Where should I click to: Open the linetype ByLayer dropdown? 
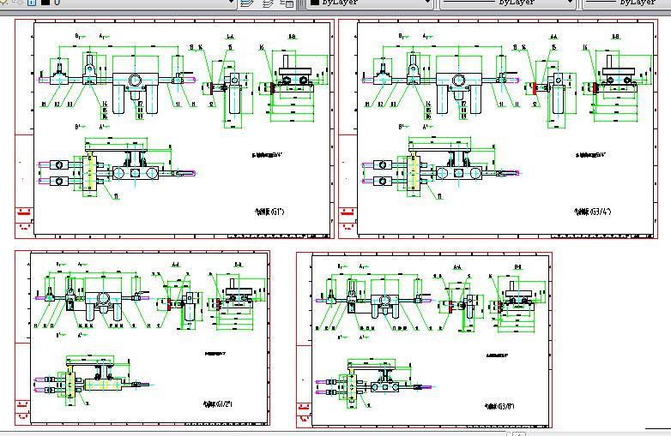[x=506, y=2]
